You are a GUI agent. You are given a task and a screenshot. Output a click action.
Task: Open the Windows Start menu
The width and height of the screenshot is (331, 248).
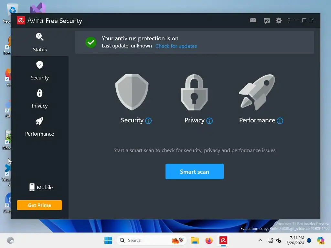coord(108,240)
